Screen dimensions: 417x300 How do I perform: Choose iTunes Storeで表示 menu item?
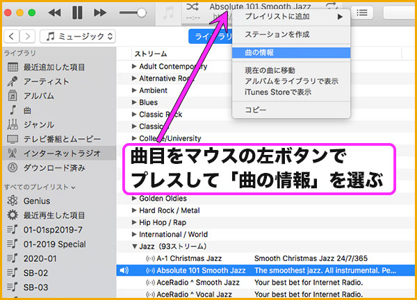(291, 92)
